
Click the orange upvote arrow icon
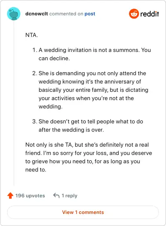10,196
